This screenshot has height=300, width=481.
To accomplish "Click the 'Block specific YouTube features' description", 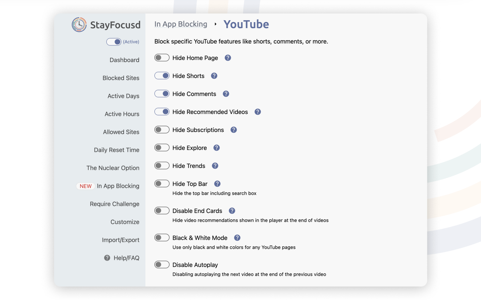I will [x=241, y=42].
